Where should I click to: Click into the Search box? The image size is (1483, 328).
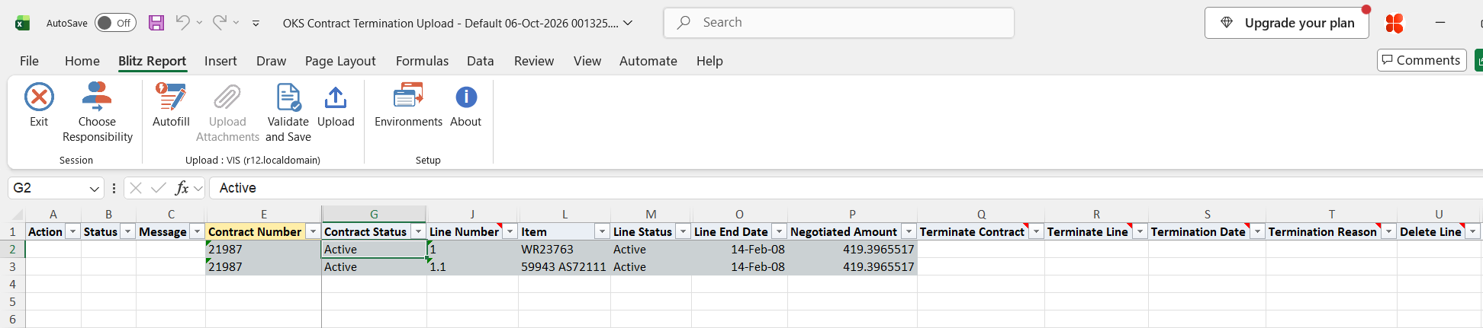(x=839, y=23)
